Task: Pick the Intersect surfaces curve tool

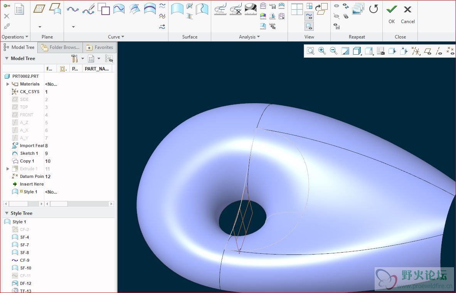Action: [135, 9]
